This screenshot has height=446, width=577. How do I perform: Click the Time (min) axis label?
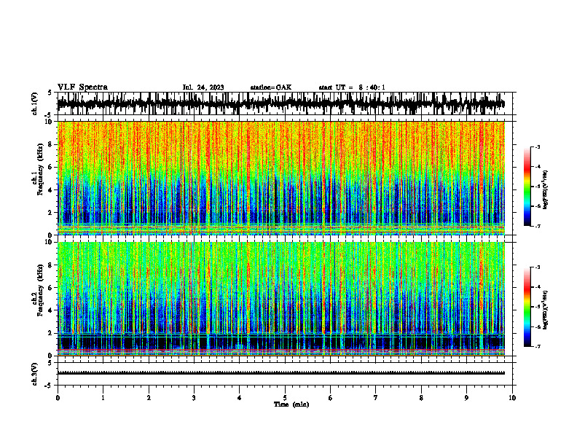click(x=291, y=404)
